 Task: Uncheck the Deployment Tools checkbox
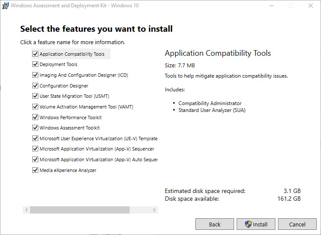pyautogui.click(x=35, y=64)
